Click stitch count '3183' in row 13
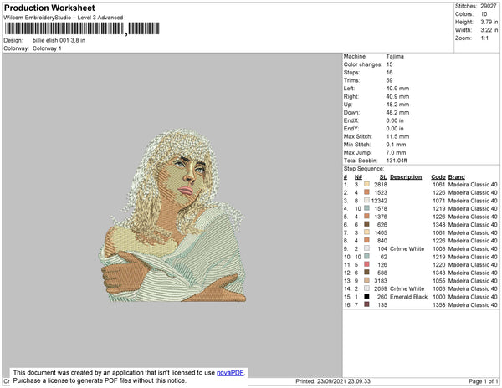Screen dimensions: 502x388 pos(381,280)
